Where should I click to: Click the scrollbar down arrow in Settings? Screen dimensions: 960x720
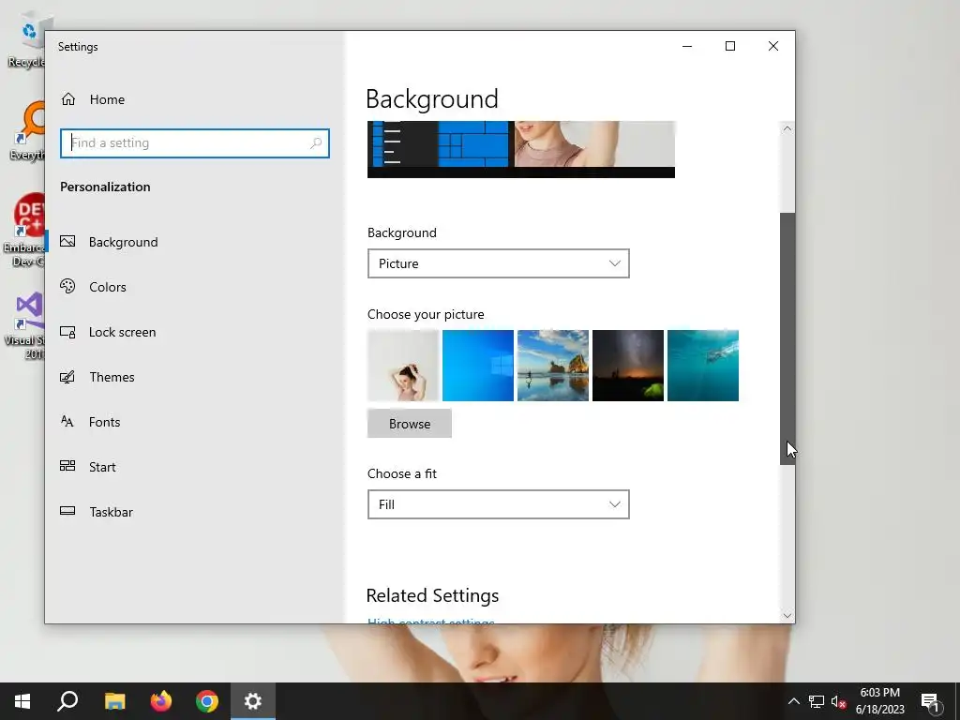pos(787,615)
